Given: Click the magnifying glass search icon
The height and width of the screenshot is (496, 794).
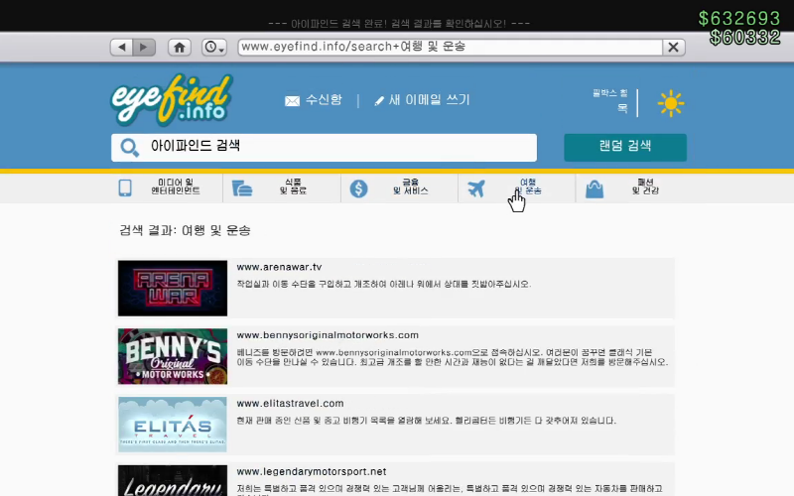Looking at the screenshot, I should [129, 147].
